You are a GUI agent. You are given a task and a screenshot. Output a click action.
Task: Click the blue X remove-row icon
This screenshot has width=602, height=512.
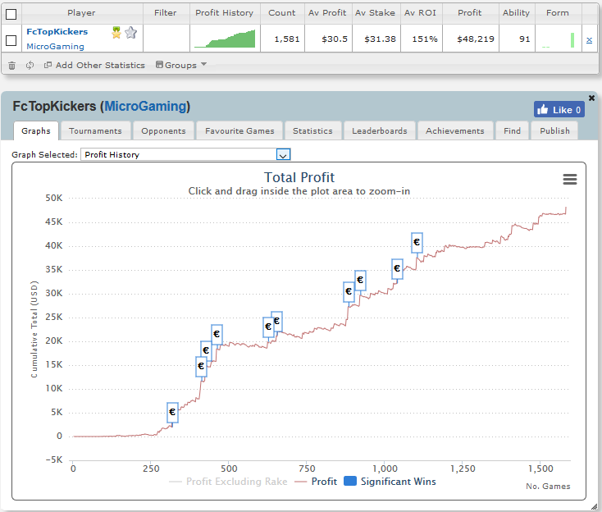click(x=589, y=40)
